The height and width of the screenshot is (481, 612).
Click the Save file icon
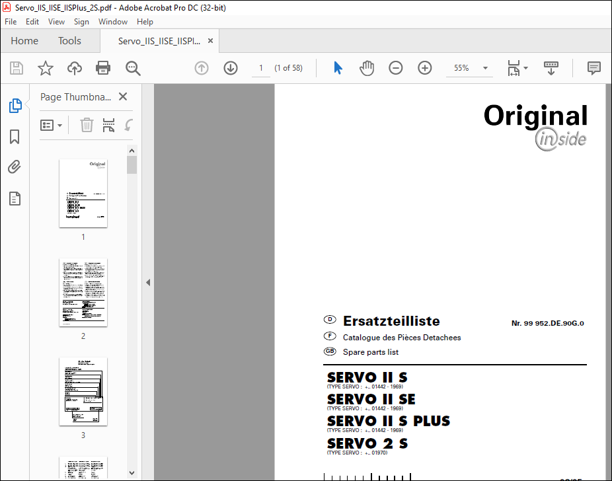click(16, 68)
